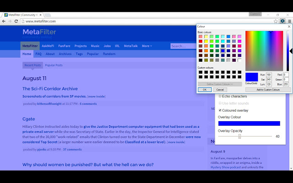293x183 pixels.
Task: Reload the page with refresh icon
Action: (x=16, y=22)
